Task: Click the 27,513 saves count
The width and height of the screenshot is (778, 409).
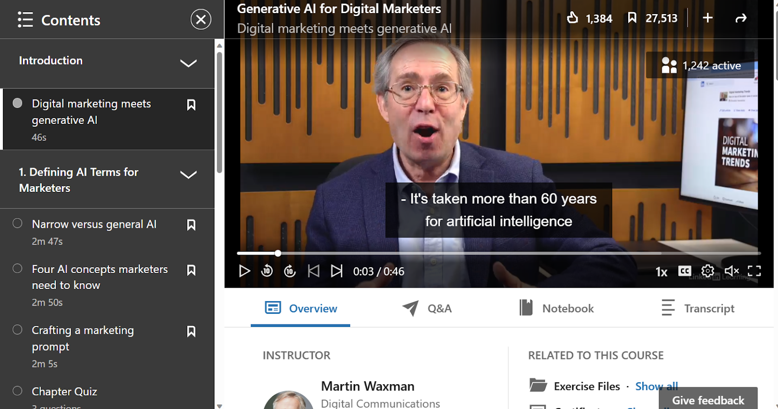Action: click(x=661, y=18)
